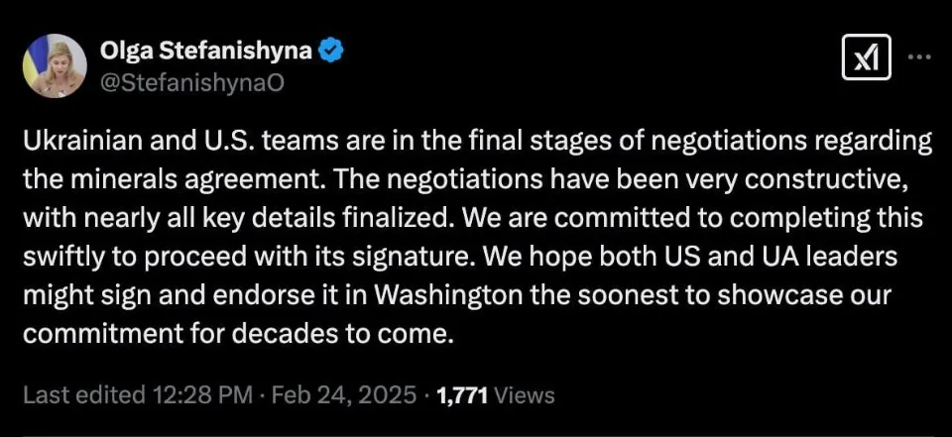Open the Grok explain-post icon
Viewport: 952px width, 437px height.
[868, 59]
